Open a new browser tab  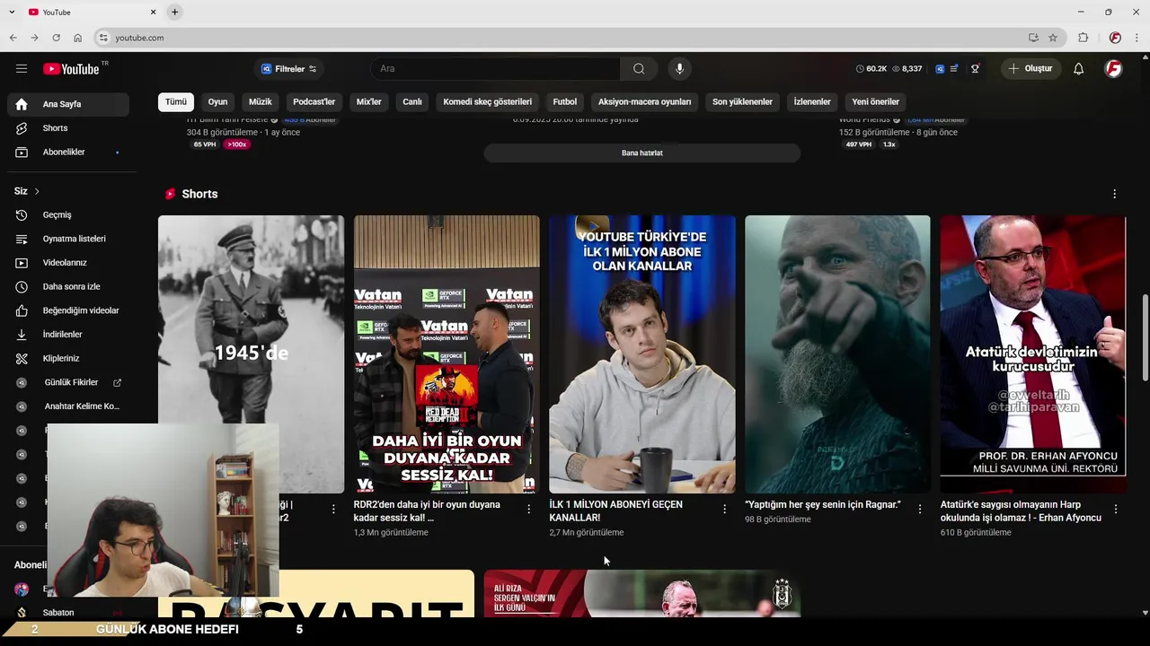click(174, 12)
